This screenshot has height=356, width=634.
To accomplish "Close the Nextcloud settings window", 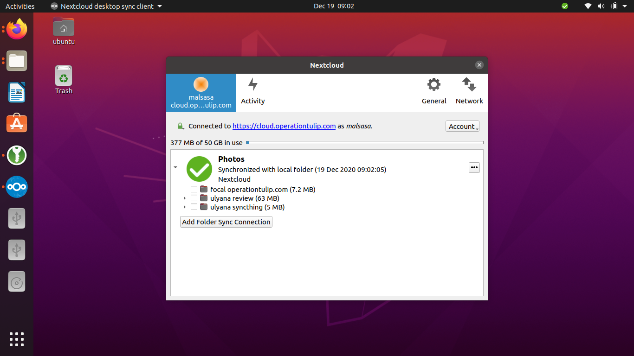I will point(479,65).
